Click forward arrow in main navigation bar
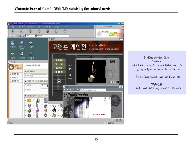 (14, 36)
